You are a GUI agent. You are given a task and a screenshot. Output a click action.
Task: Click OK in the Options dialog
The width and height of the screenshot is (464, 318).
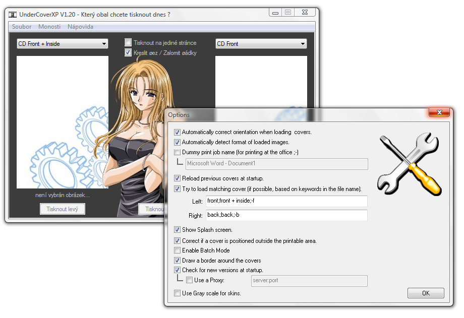pos(426,293)
